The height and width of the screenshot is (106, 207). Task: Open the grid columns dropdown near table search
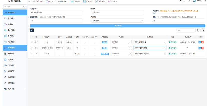[x=198, y=30]
